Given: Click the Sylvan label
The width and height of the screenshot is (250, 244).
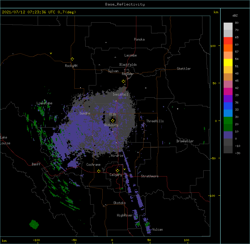Looking at the screenshot, I should pyautogui.click(x=113, y=71).
